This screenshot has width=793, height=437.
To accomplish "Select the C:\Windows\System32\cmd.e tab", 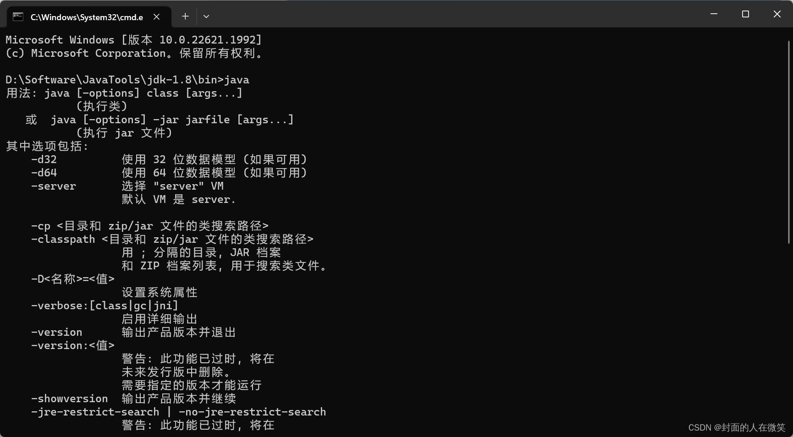I will [87, 17].
